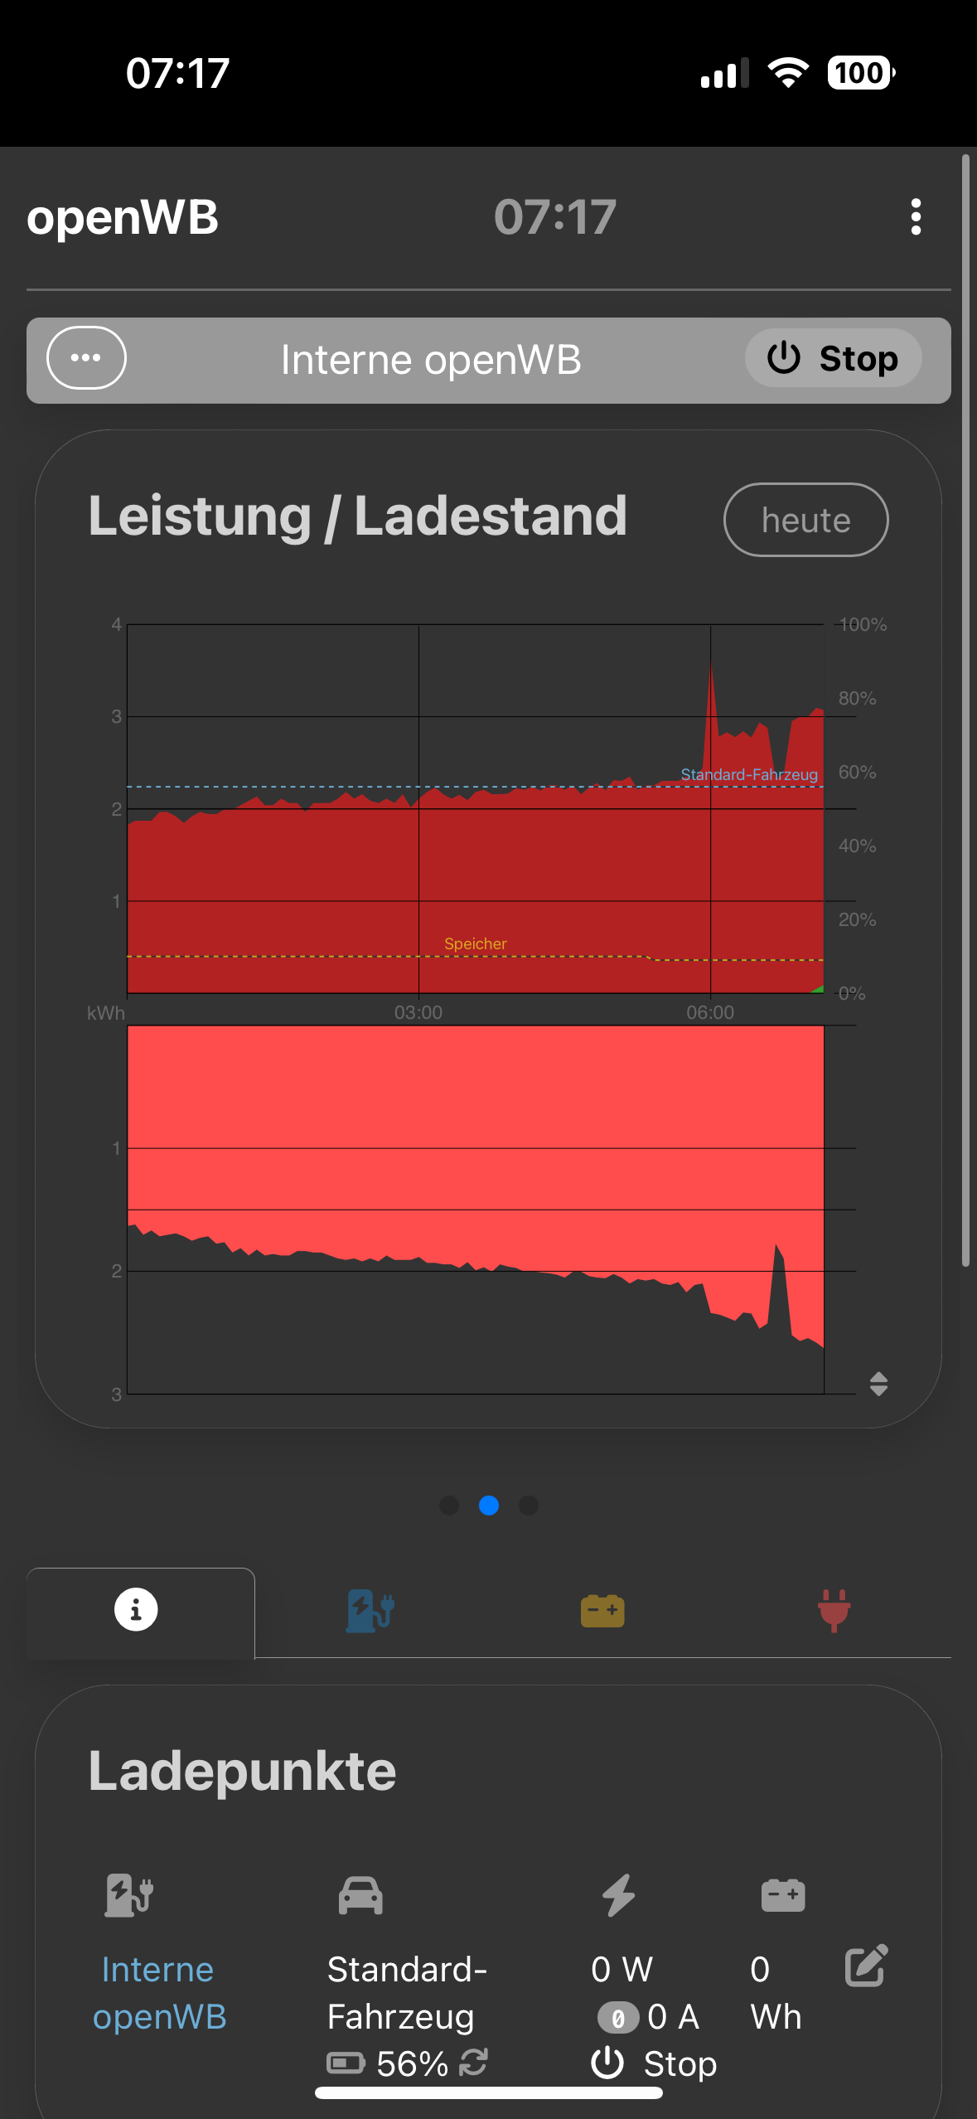
Task: Click the Stop mode under 0 A
Action: pyautogui.click(x=654, y=2063)
